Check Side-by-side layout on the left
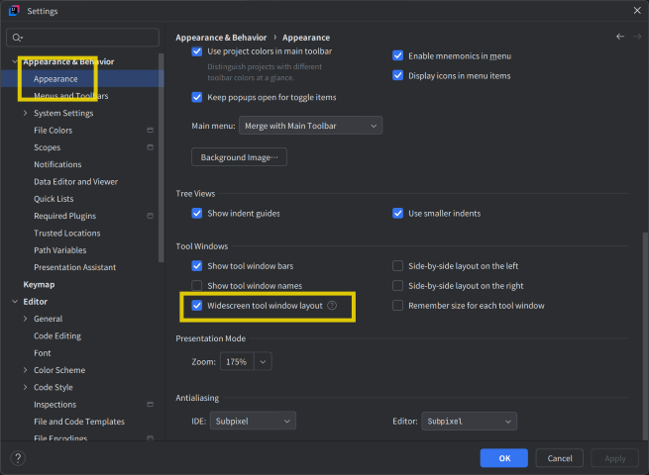 coord(398,266)
